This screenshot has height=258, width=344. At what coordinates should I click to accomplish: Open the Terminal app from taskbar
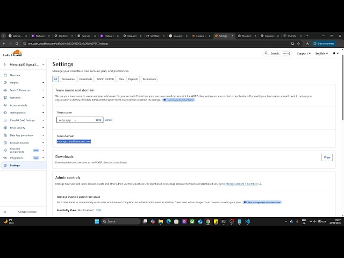[x=224, y=221]
